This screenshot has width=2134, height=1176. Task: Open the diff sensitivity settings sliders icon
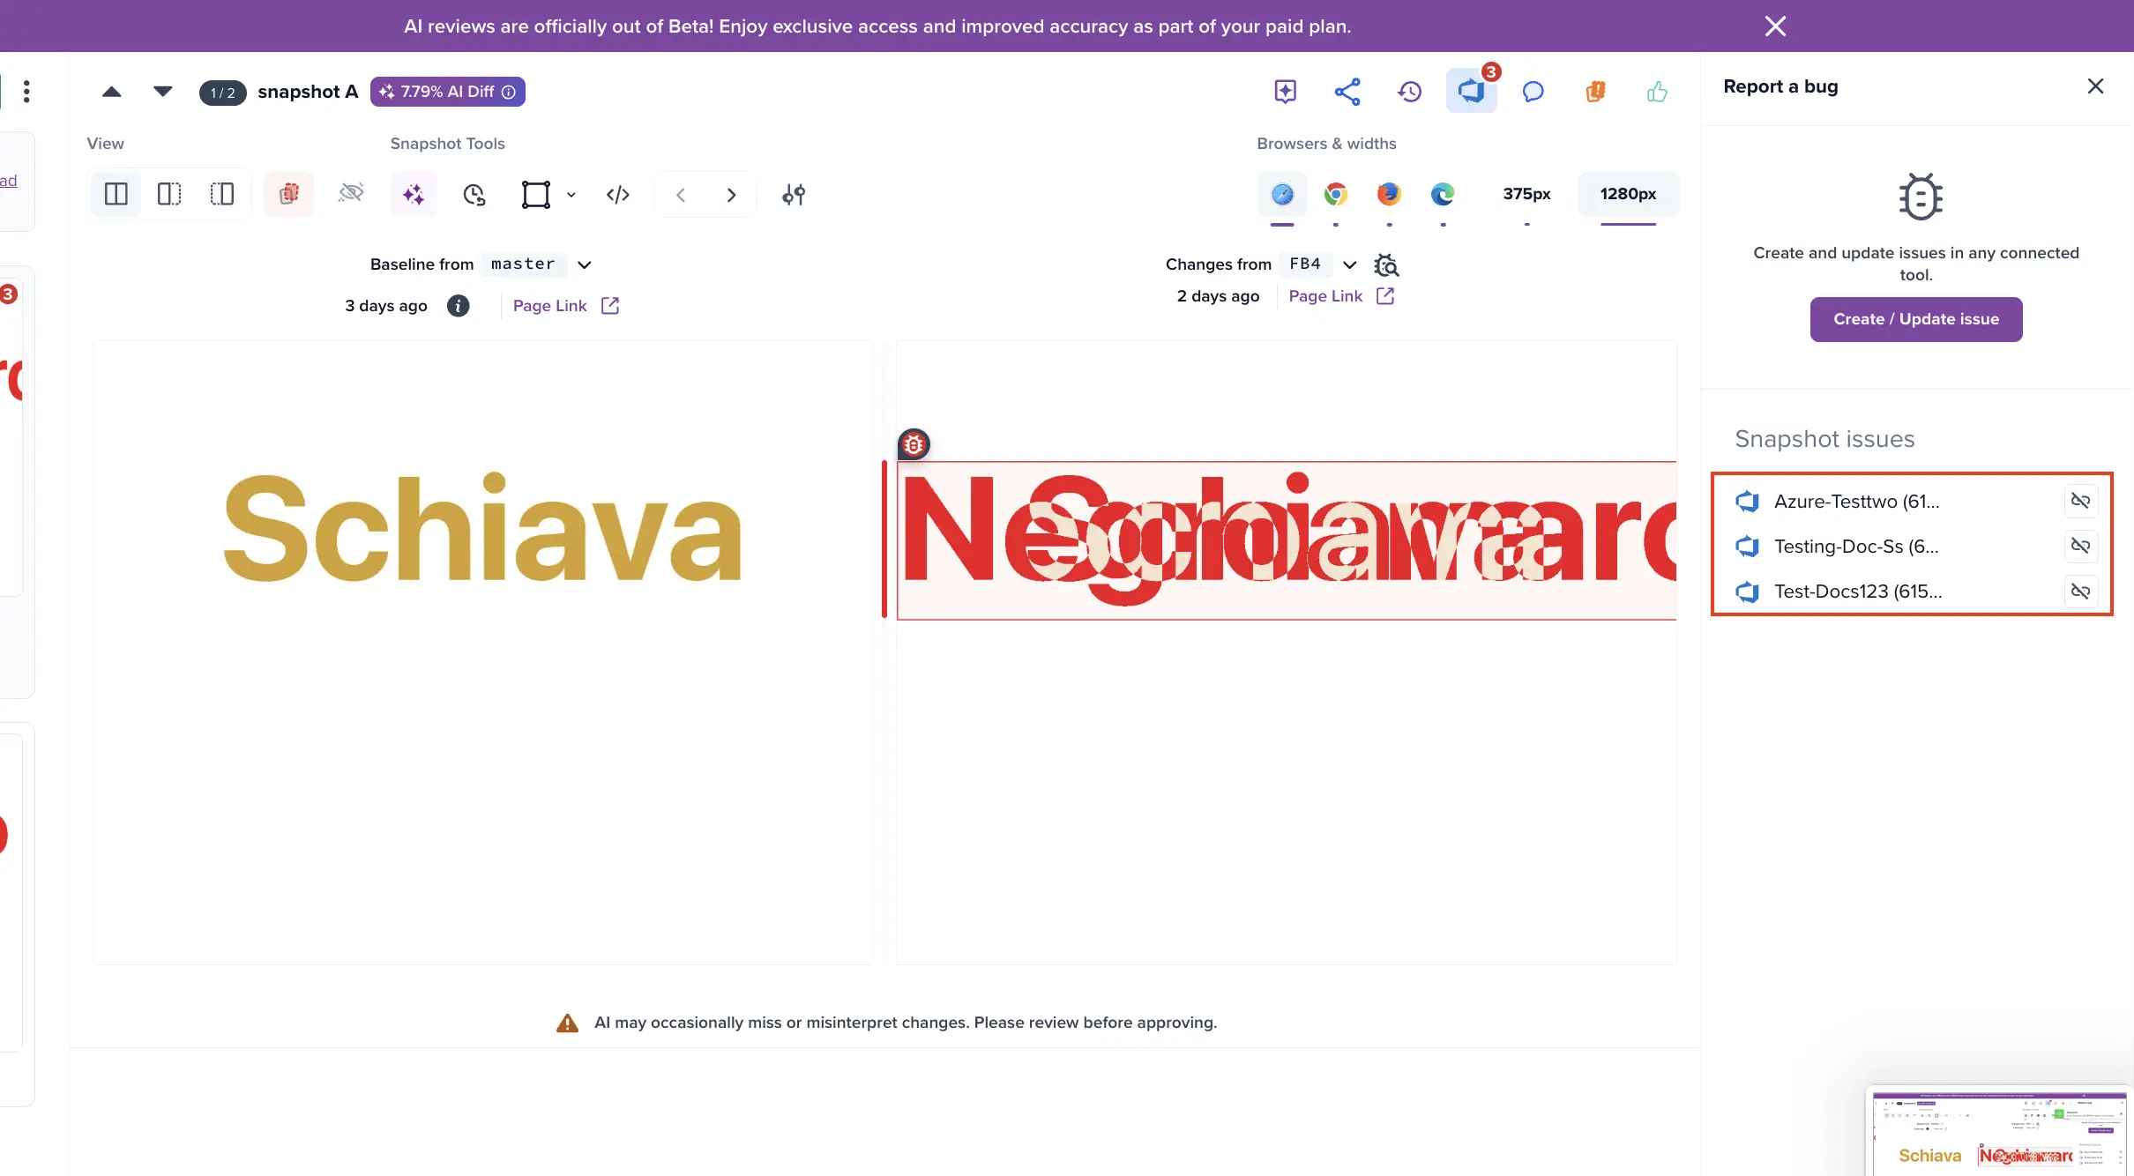(794, 194)
